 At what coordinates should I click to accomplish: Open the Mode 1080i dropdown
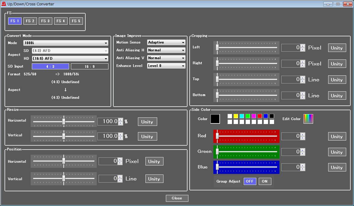(x=70, y=43)
